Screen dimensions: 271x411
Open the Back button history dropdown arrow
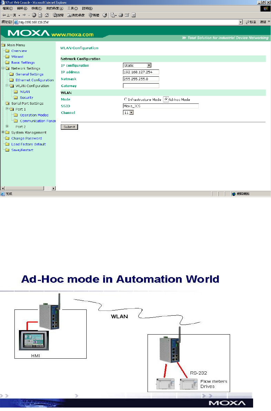point(19,15)
